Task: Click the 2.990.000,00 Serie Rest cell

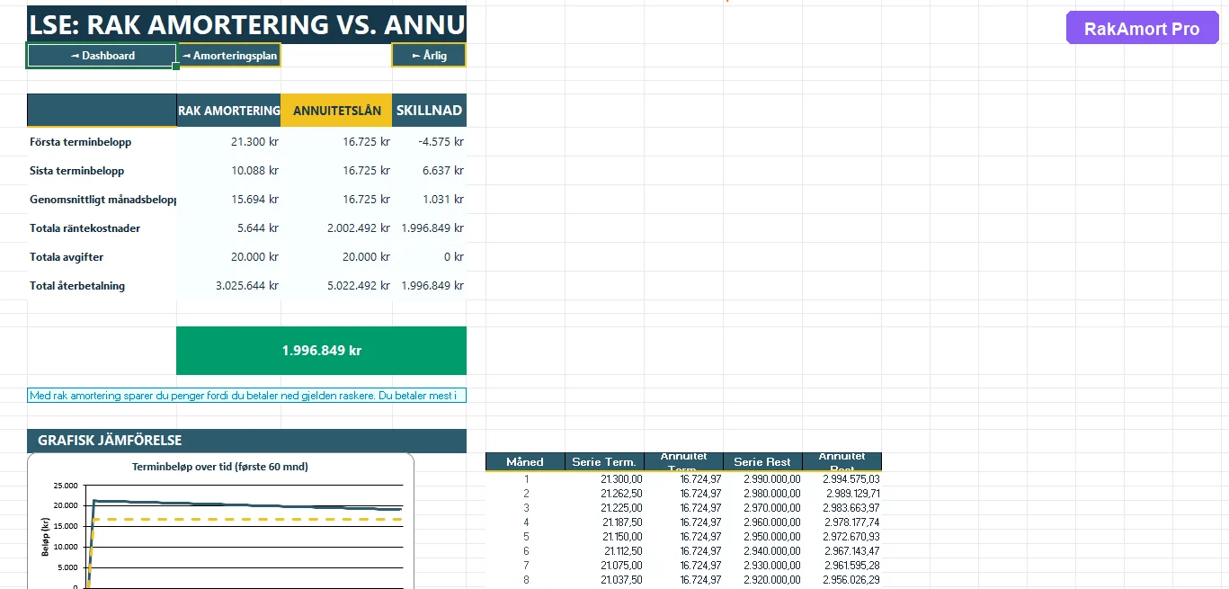Action: point(772,479)
